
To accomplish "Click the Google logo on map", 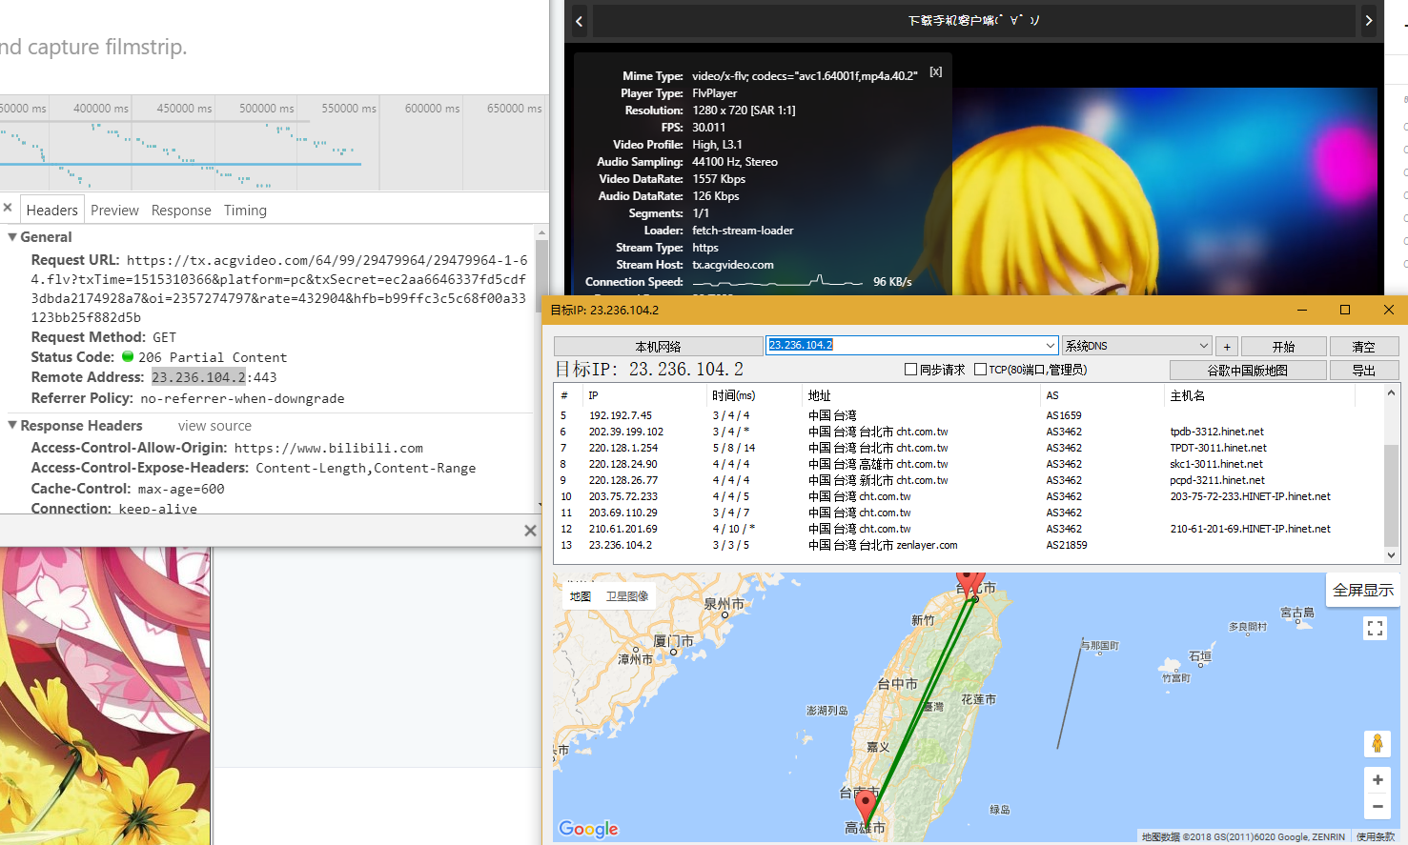I will (588, 829).
